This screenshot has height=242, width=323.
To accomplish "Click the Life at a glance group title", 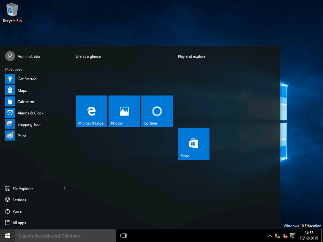I will pos(88,56).
